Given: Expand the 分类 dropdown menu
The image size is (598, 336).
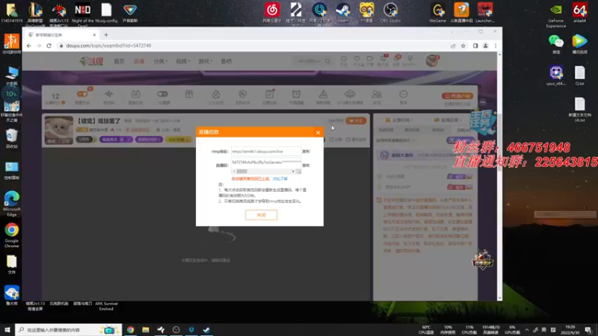Looking at the screenshot, I should [x=160, y=61].
